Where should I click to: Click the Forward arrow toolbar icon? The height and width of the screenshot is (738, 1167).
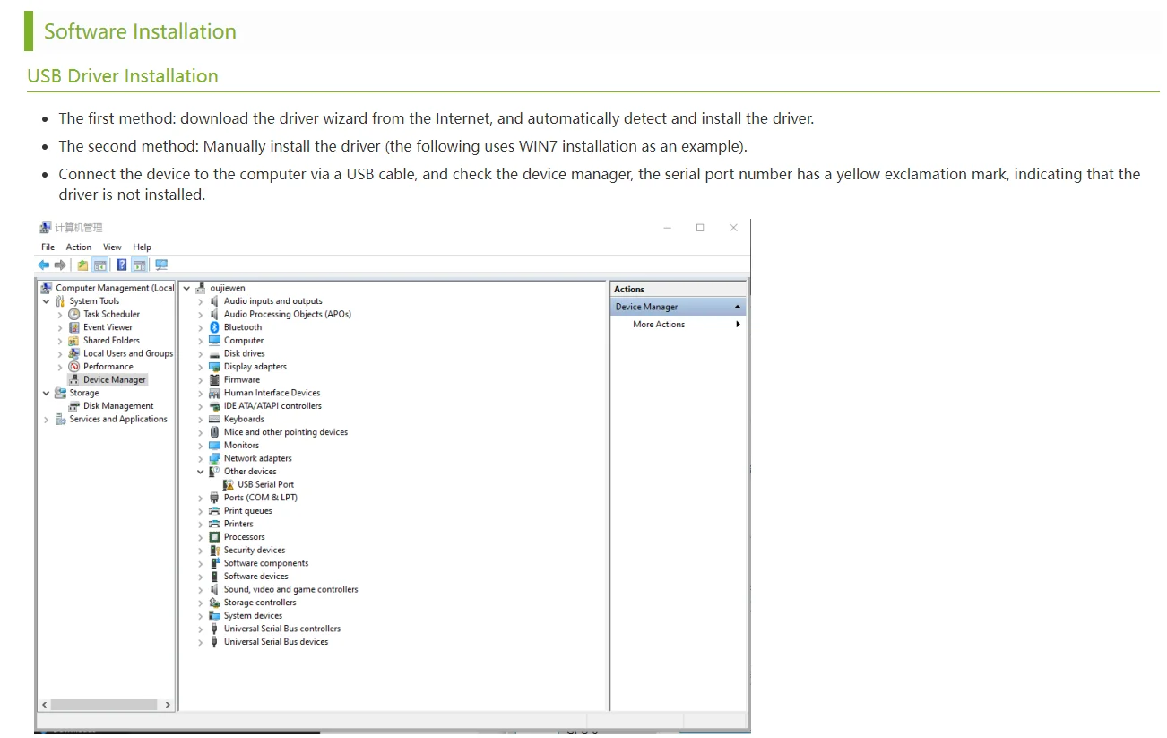60,265
